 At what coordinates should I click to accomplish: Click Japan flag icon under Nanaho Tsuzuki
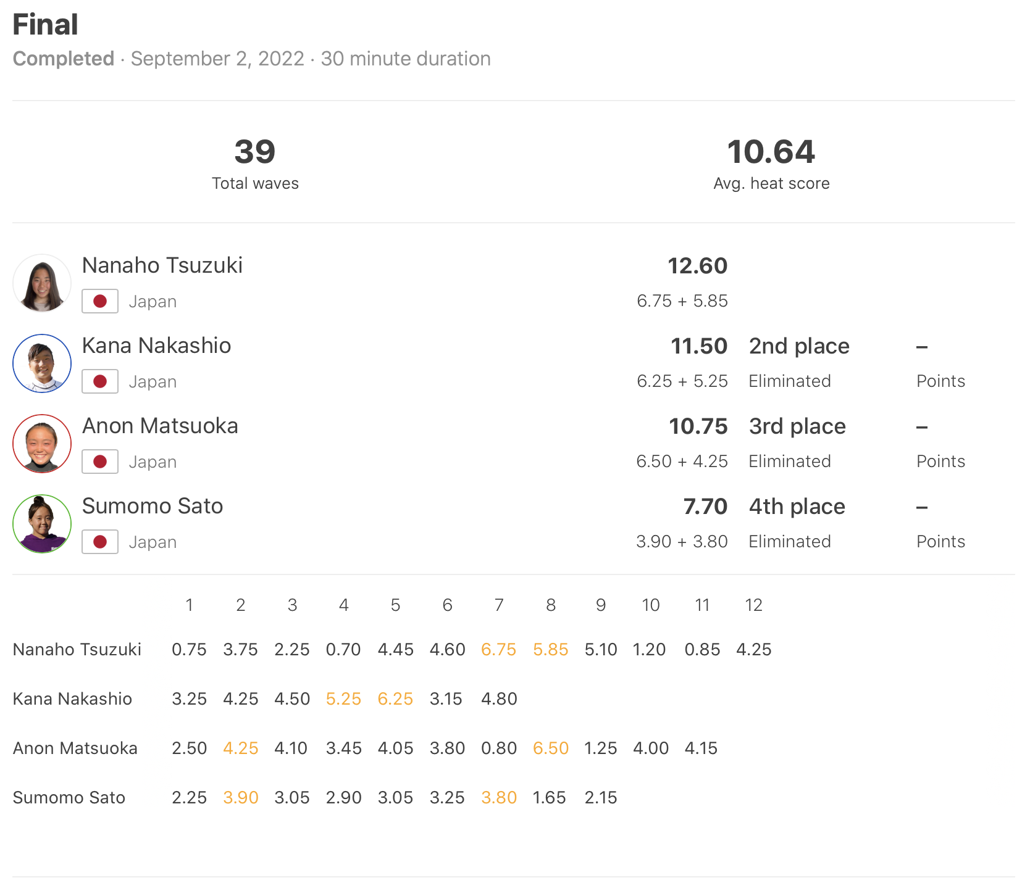coord(100,301)
